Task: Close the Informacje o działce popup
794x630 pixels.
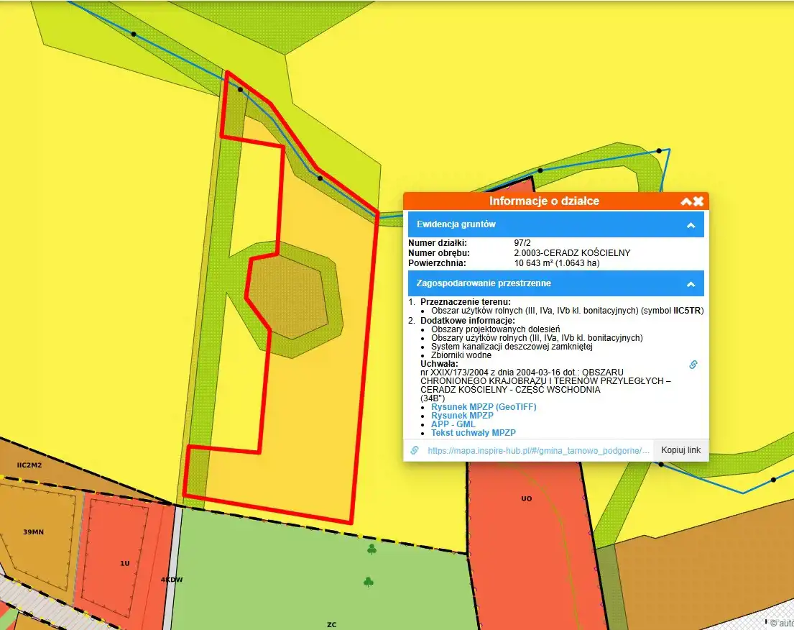Action: (698, 202)
